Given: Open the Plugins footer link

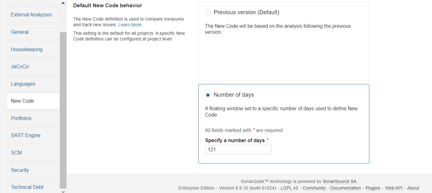Looking at the screenshot, I should click(373, 188).
